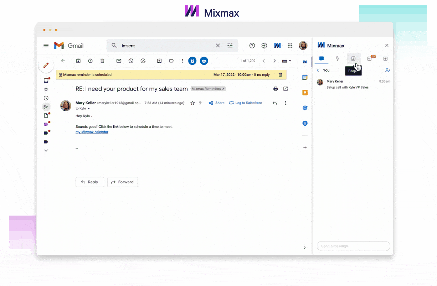This screenshot has height=286, width=437.
Task: Open the Google account avatar
Action: (x=303, y=46)
